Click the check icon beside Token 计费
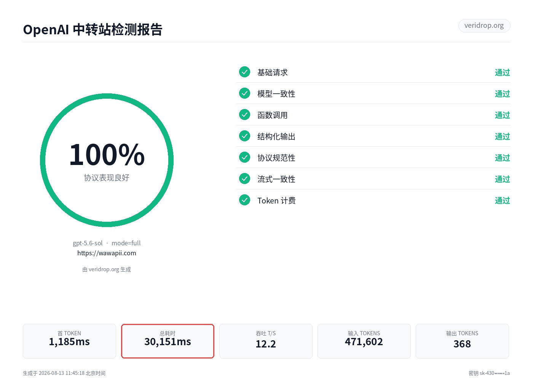533x381 pixels. pos(244,200)
